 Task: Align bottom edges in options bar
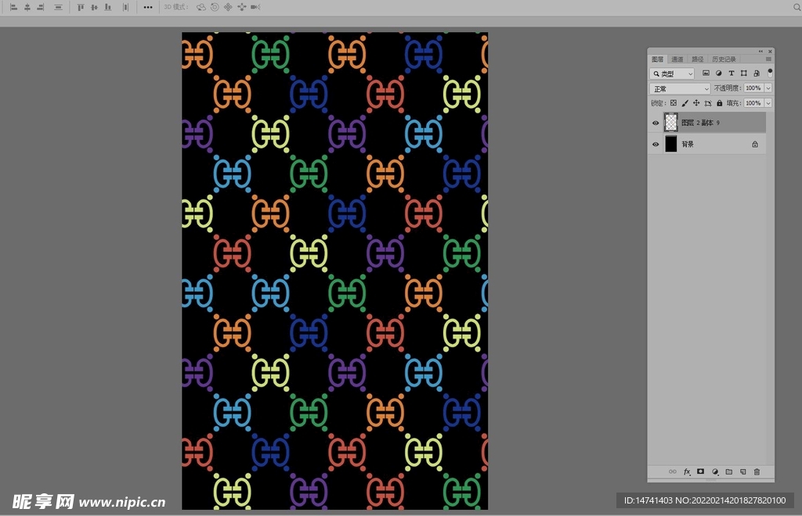(108, 7)
